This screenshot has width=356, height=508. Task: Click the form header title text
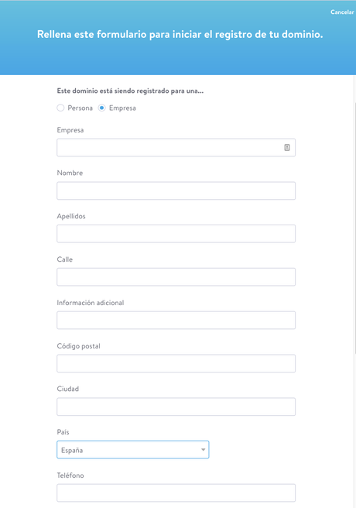180,34
